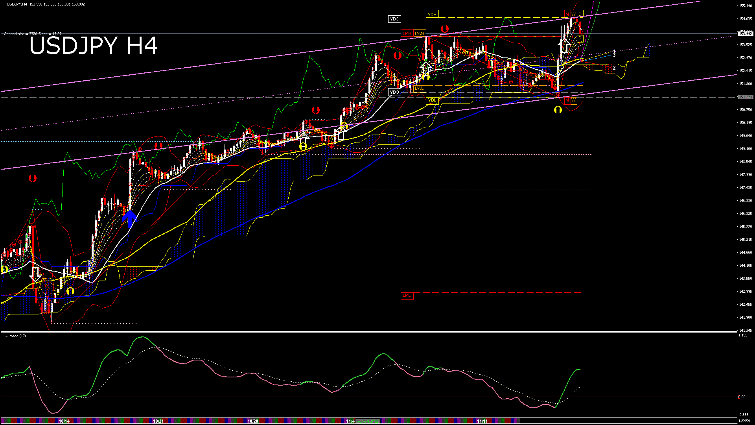This screenshot has height=425, width=755.
Task: Select the orange LWL level label
Action: tap(419, 88)
